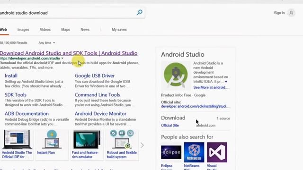Open the Any time filter dropdown
303x170 pixels.
click(46, 43)
